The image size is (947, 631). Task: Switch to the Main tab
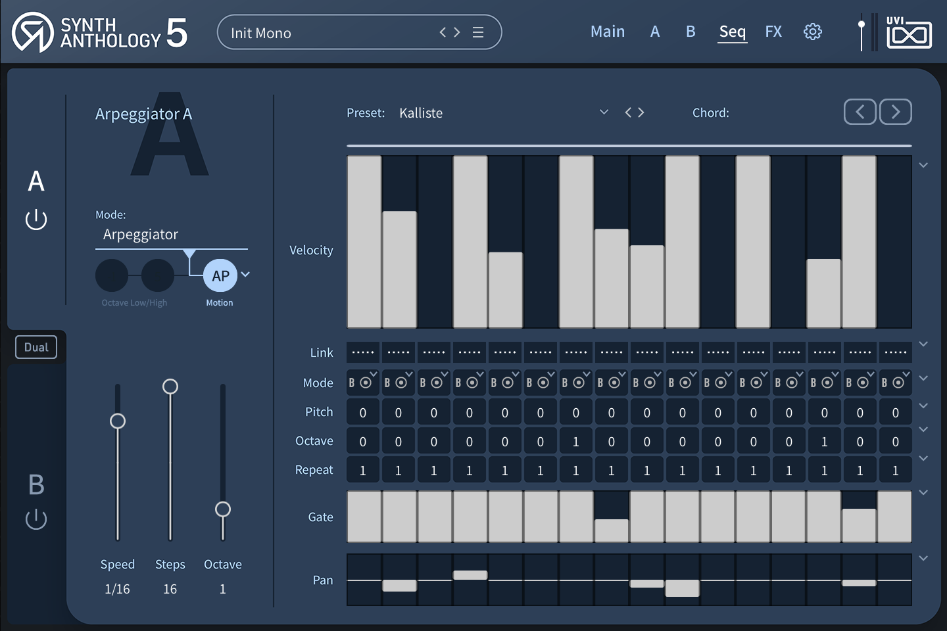click(x=608, y=32)
